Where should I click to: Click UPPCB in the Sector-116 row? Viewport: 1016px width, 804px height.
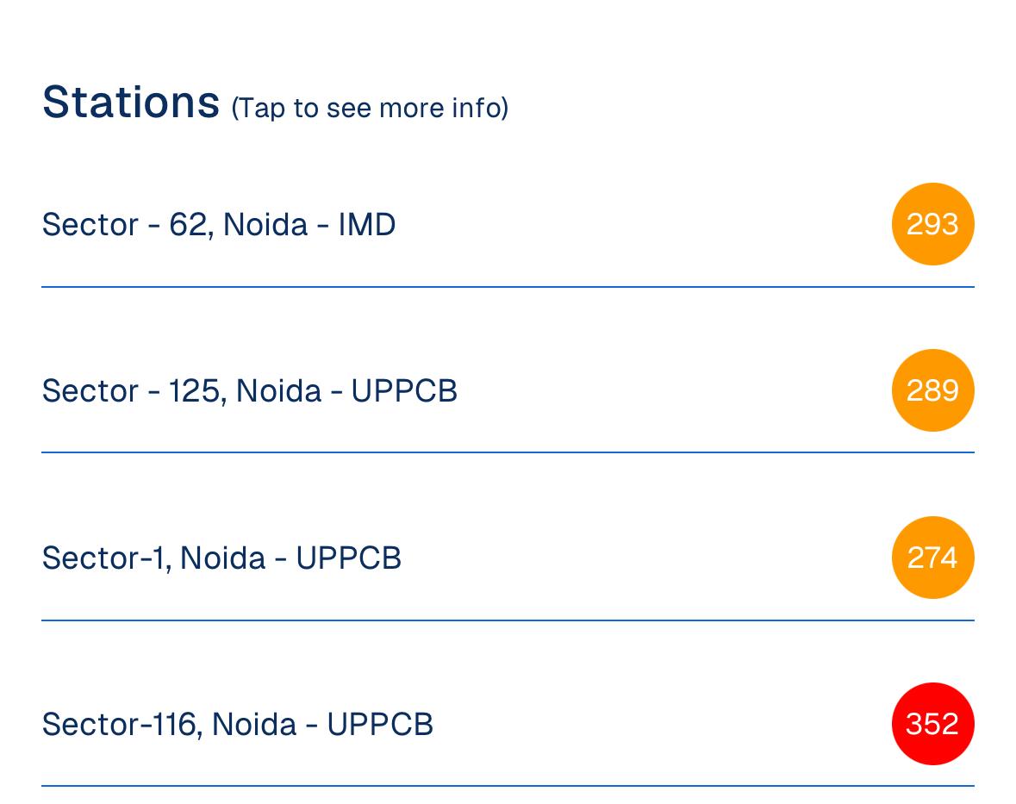click(x=380, y=725)
